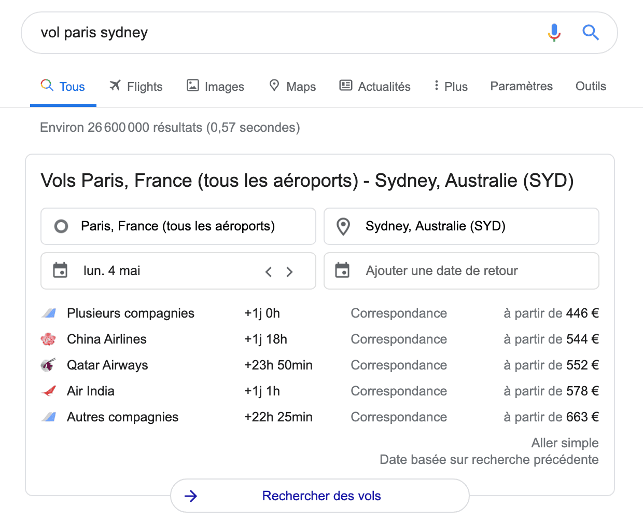The image size is (643, 520).
Task: Click the price 'à partir de 578 €'
Action: pyautogui.click(x=551, y=391)
